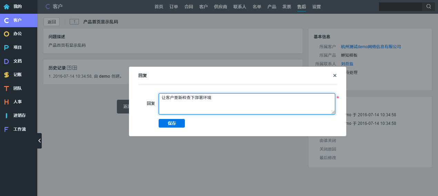Switch to the 合同 contracts tab
Viewport: 438px width, 196px height.
189,7
